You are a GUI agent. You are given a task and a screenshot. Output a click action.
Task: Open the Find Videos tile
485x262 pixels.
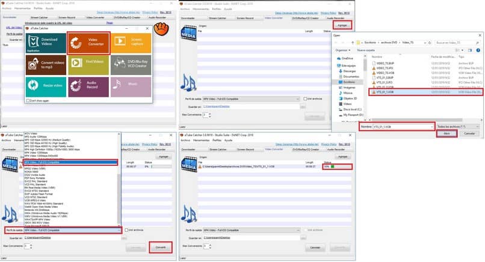click(x=88, y=65)
